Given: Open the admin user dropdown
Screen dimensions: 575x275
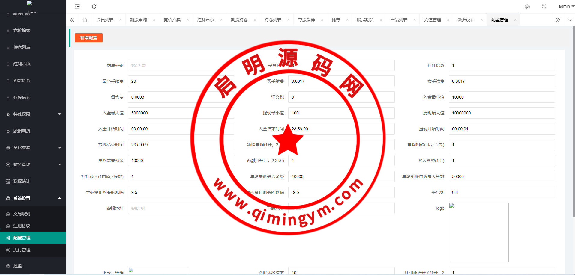Looking at the screenshot, I should (566, 6).
